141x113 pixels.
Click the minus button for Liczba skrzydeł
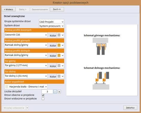pyautogui.click(x=55, y=92)
